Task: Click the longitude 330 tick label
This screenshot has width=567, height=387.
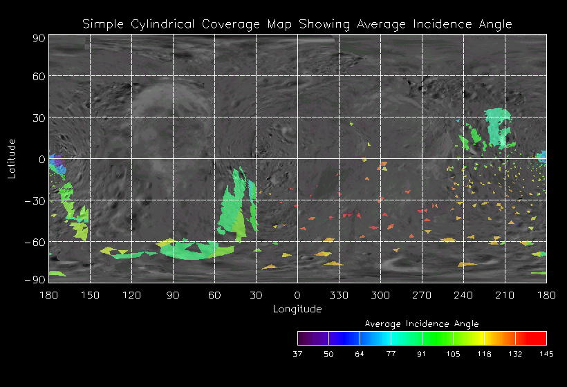Action: [339, 295]
